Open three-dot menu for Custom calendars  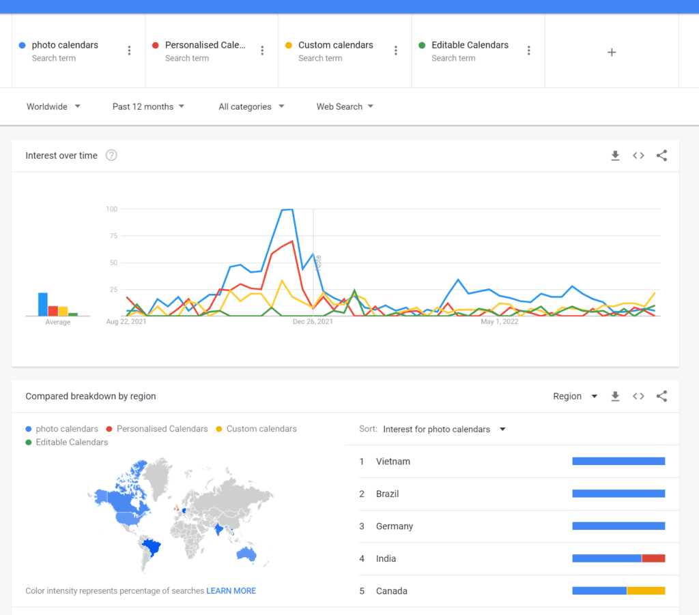396,50
